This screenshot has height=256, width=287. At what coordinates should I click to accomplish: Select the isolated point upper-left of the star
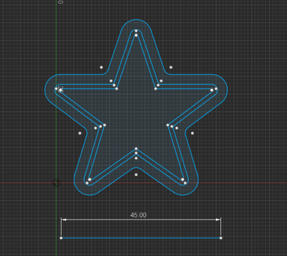coord(101,67)
